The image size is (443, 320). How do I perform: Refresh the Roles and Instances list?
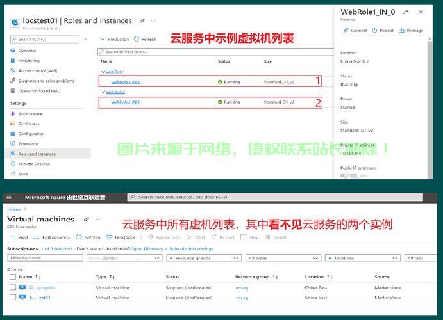(x=145, y=39)
